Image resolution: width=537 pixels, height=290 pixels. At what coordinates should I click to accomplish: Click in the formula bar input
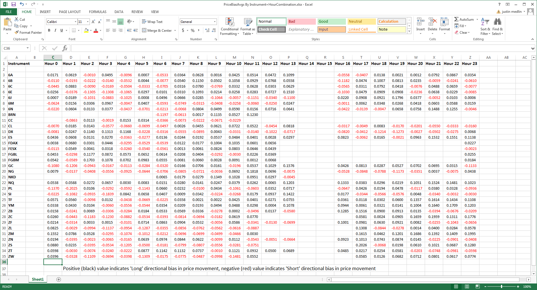point(301,48)
